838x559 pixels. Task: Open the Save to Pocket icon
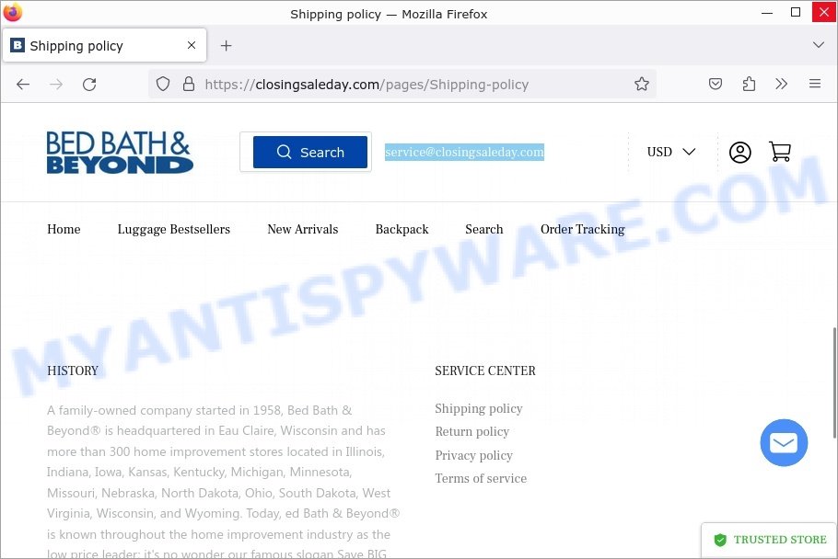716,84
